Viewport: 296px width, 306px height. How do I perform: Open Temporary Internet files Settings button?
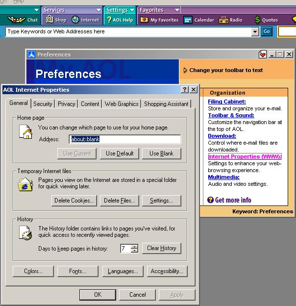(x=161, y=201)
